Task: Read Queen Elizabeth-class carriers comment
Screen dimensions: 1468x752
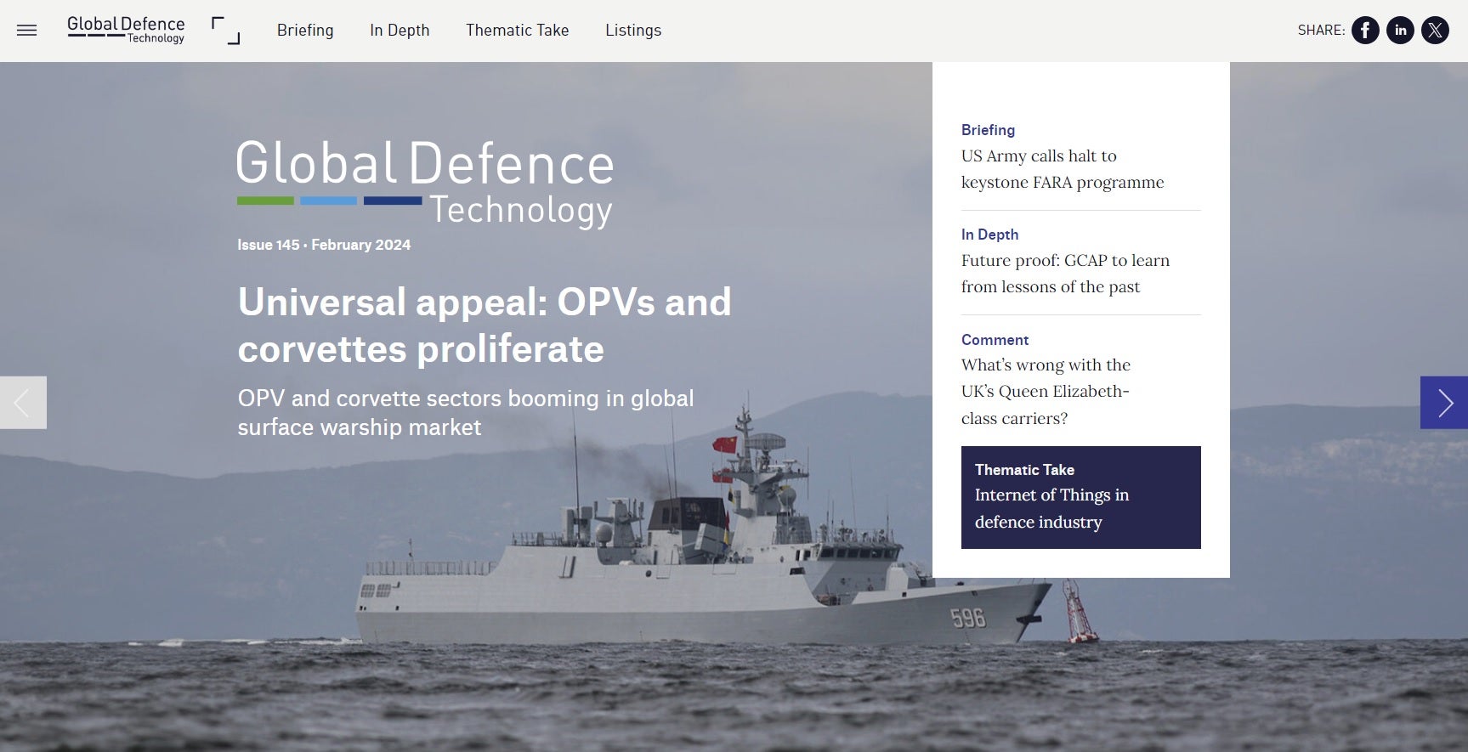Action: pos(1045,391)
